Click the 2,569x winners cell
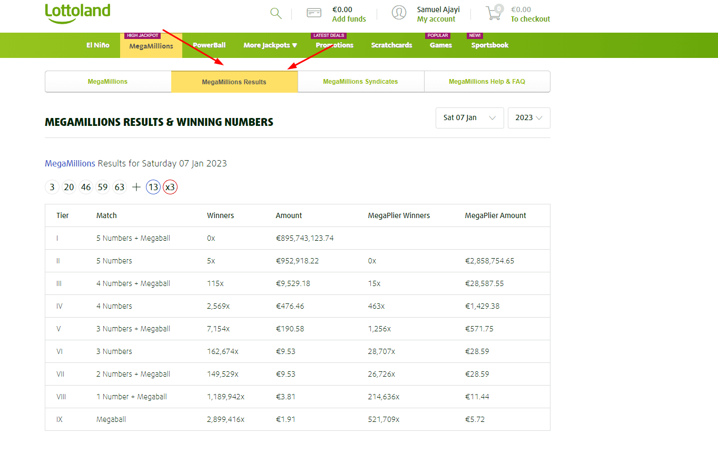The image size is (718, 453). pos(219,306)
